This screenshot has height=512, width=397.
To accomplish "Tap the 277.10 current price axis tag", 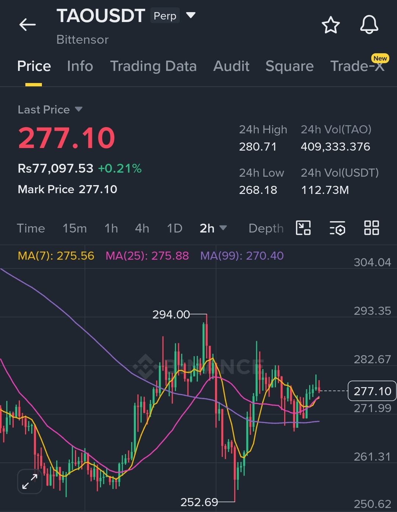I will coord(372,391).
